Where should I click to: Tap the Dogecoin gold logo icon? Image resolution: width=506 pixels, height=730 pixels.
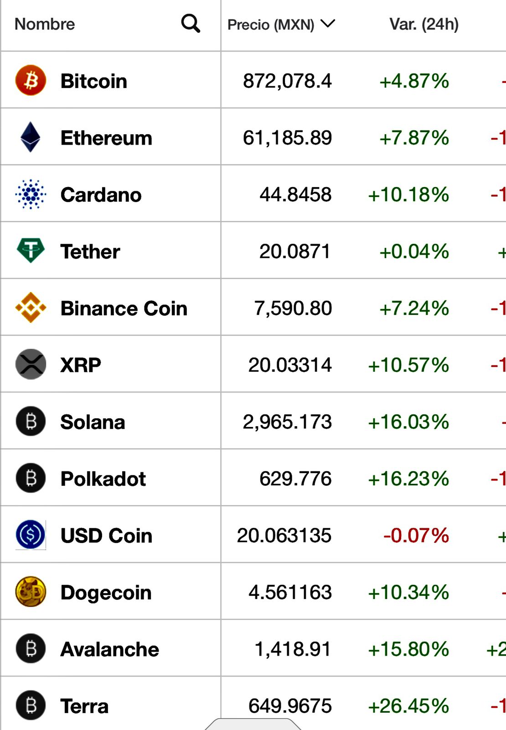31,592
